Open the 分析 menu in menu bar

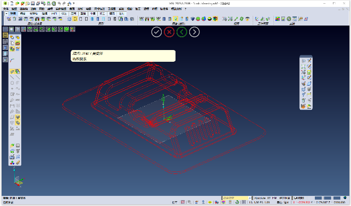click(x=80, y=9)
